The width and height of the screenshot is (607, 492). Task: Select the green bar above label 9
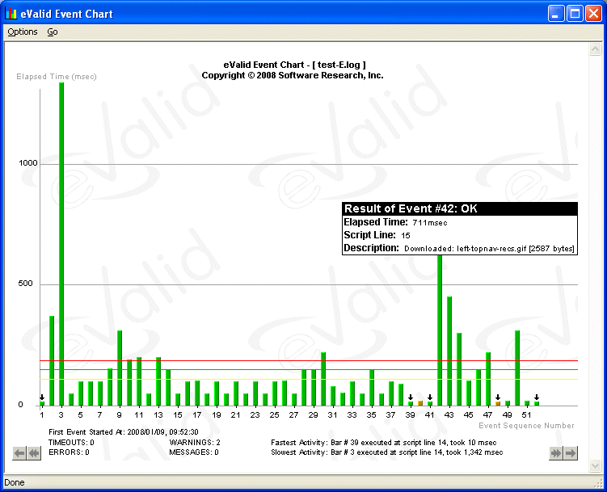(x=120, y=368)
